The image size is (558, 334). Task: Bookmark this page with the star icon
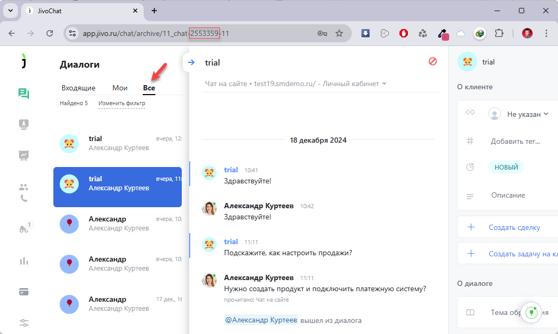339,33
